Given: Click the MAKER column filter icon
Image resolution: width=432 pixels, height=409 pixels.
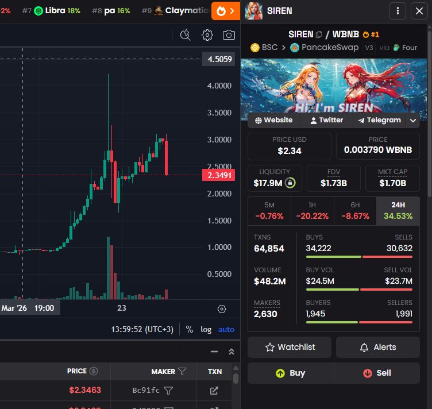Looking at the screenshot, I should click(182, 371).
